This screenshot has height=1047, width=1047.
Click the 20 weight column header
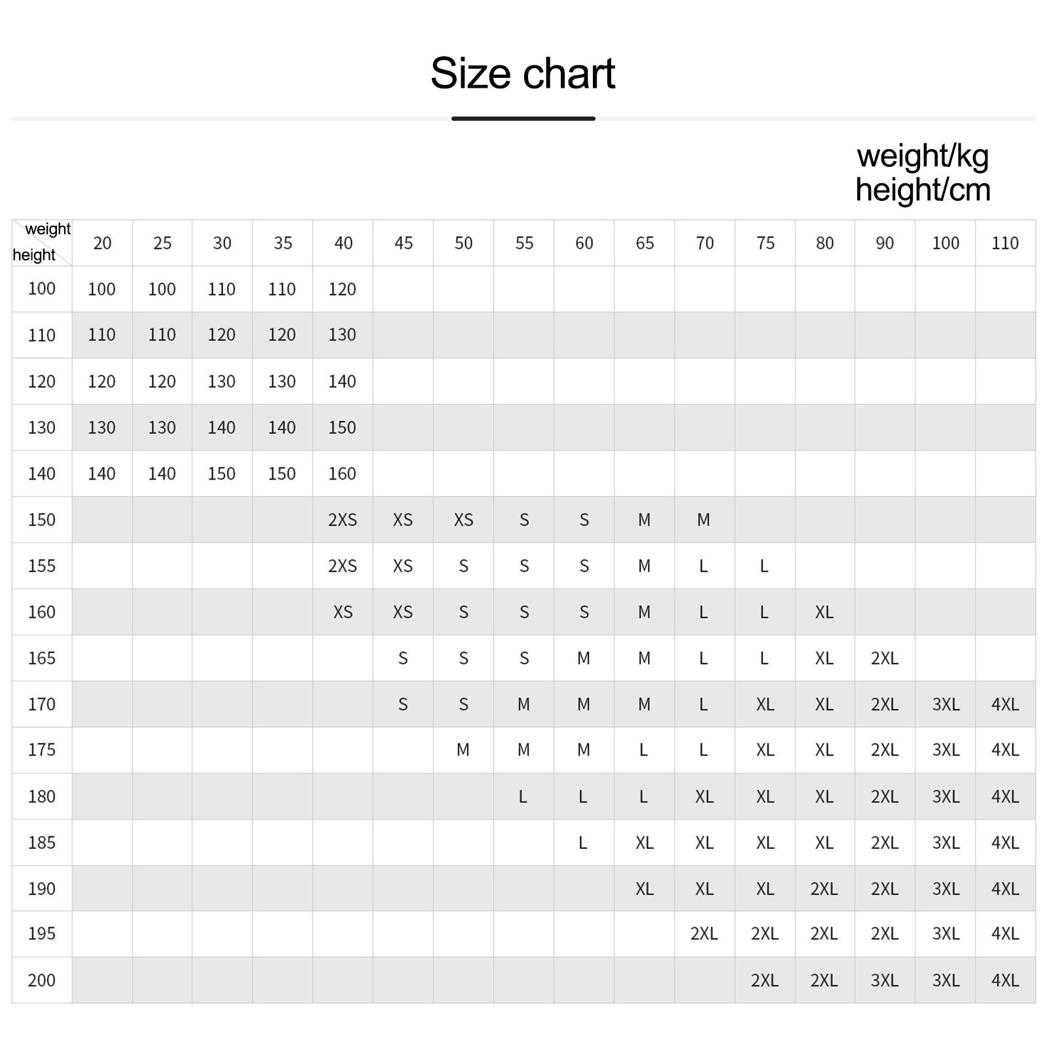click(102, 243)
